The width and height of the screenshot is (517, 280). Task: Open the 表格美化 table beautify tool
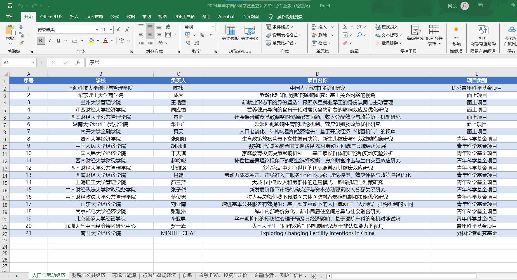tap(250, 33)
